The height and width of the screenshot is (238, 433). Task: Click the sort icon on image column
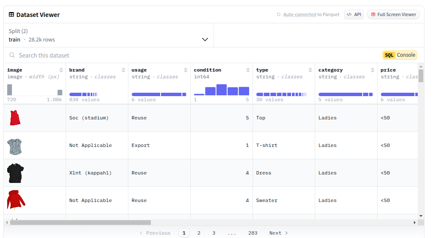(x=61, y=70)
